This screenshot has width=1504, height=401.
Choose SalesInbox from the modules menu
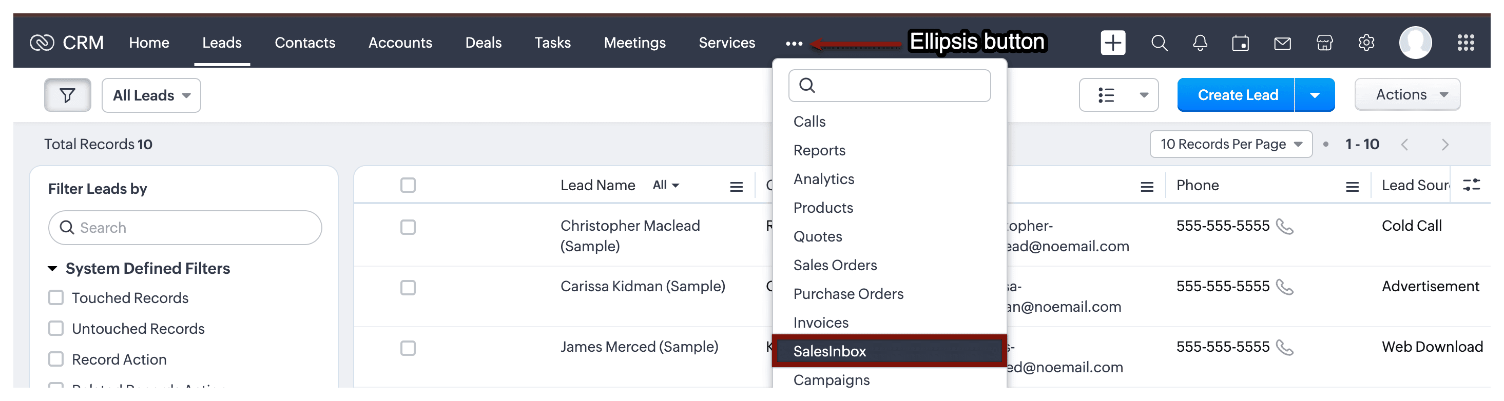point(830,351)
